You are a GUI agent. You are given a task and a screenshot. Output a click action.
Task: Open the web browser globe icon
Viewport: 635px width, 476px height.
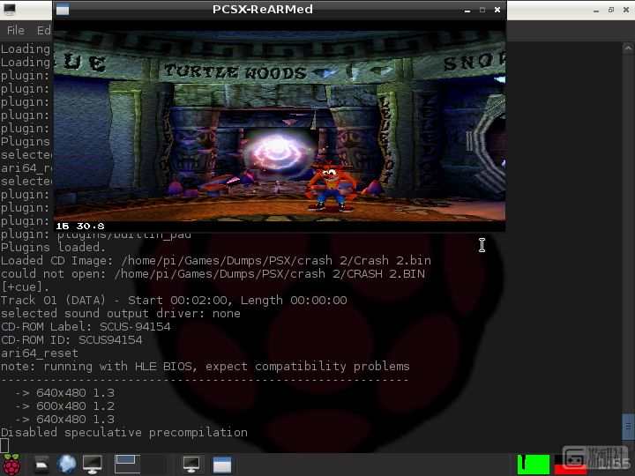pos(66,465)
